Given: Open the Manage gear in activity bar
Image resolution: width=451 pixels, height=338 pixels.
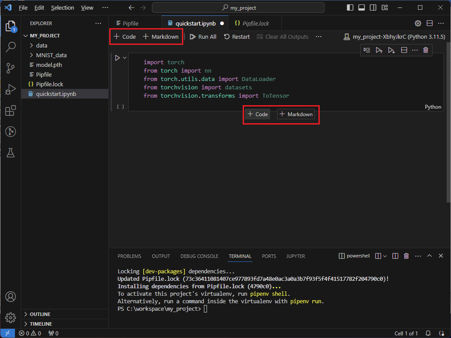Looking at the screenshot, I should coord(11,318).
